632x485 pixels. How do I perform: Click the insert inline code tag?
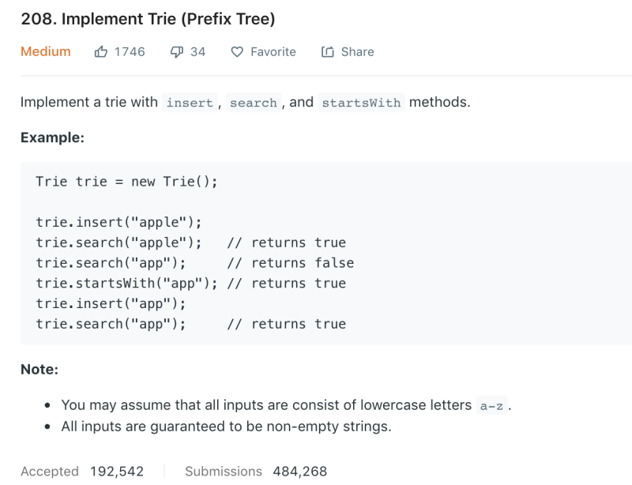pyautogui.click(x=190, y=103)
